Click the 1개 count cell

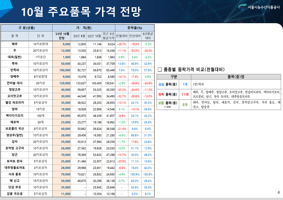point(185,84)
